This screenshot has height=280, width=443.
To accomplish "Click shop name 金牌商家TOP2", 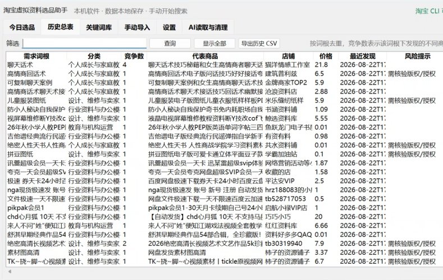I will point(286,83).
